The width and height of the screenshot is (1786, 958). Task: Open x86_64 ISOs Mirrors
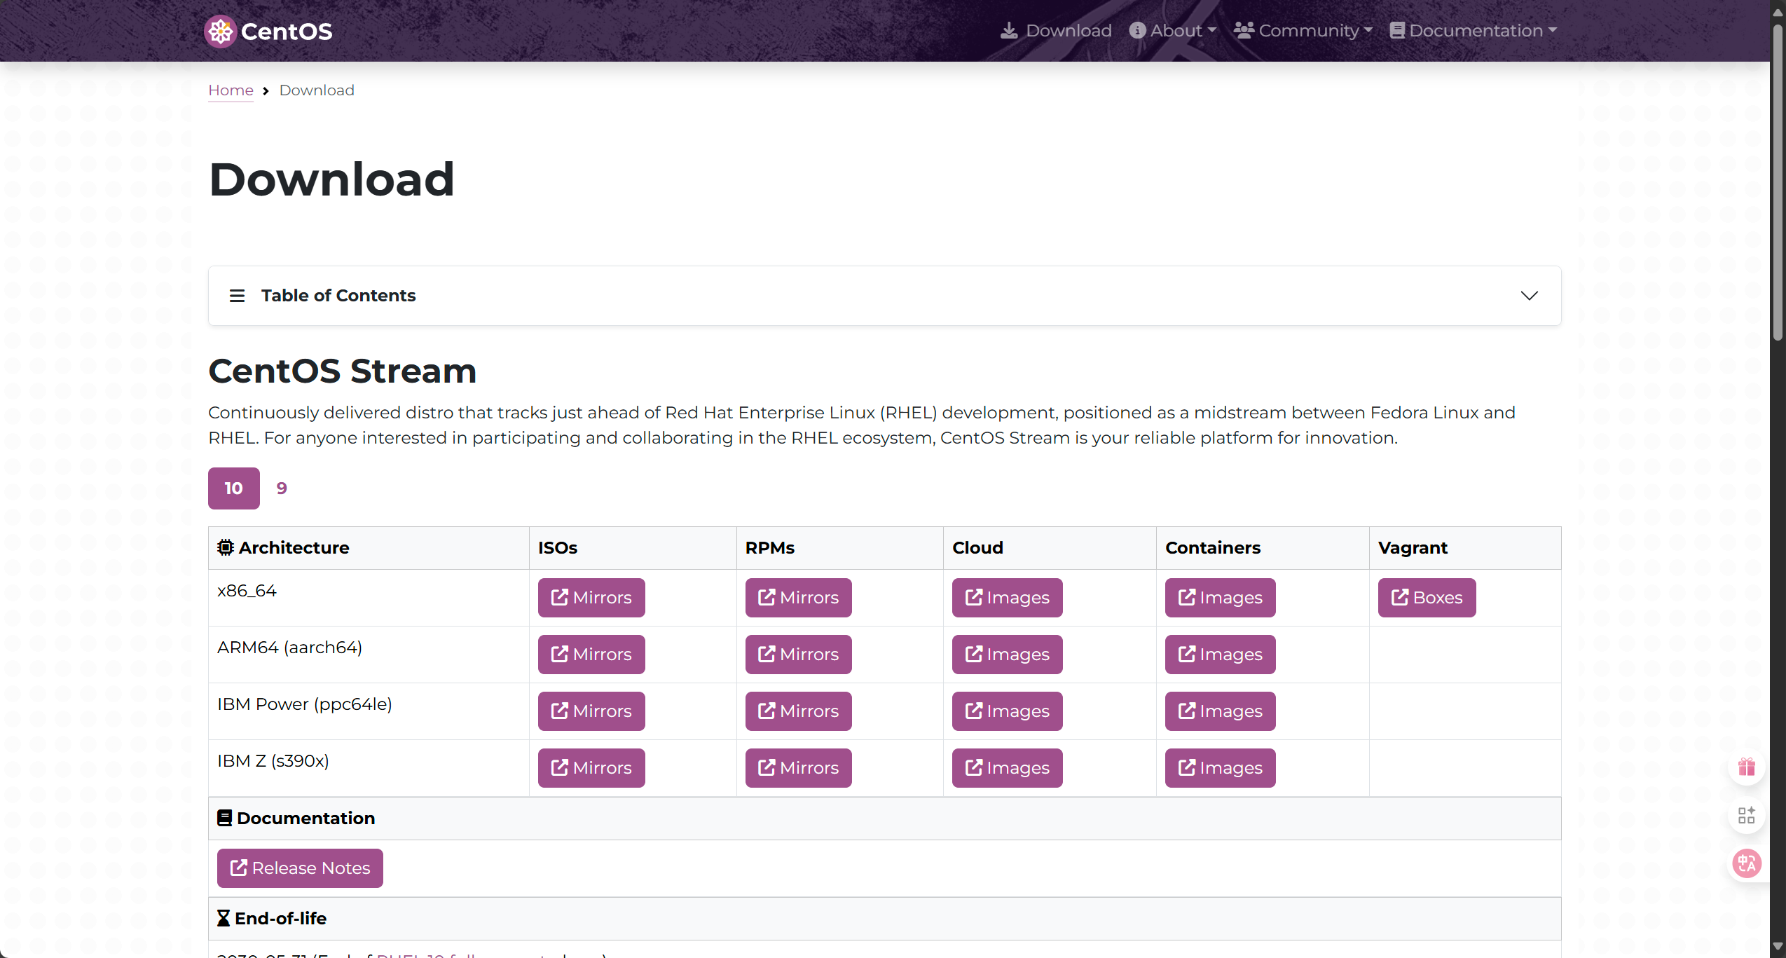[x=591, y=598]
